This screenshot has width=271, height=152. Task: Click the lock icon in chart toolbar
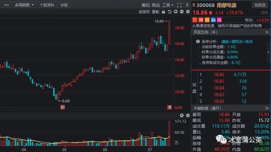click(163, 12)
